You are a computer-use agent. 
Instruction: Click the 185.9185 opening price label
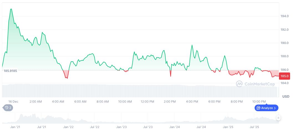(10, 71)
